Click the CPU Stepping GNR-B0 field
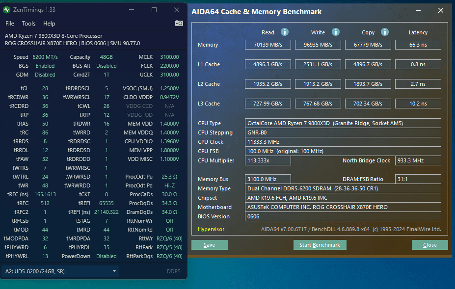Viewport: 455px width, 289px height. coord(343,132)
